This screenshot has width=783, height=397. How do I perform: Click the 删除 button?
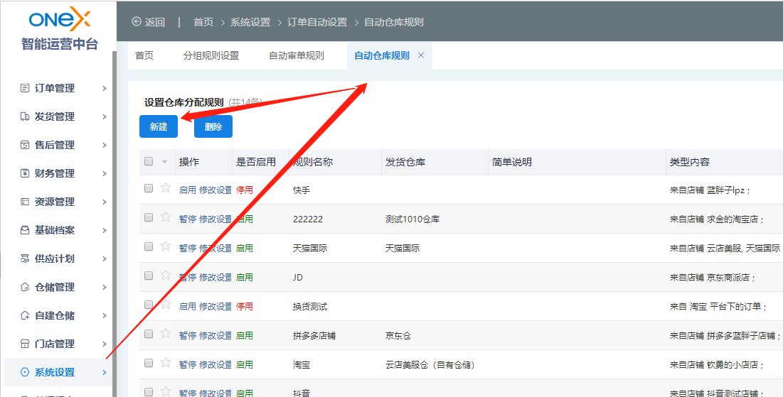pyautogui.click(x=213, y=126)
